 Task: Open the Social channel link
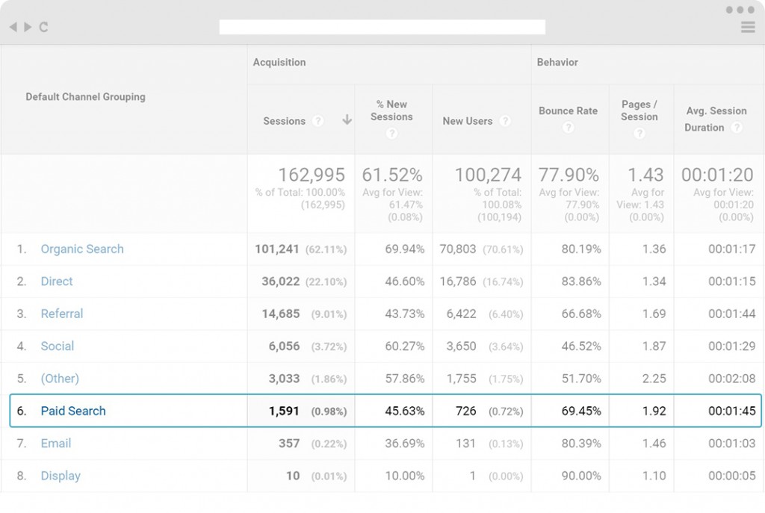pyautogui.click(x=58, y=346)
